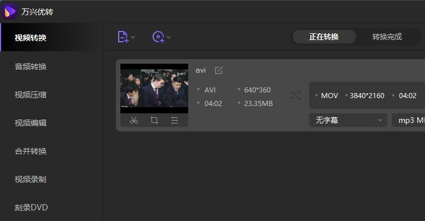
Task: Click the video thumbnail preview
Action: [154, 89]
